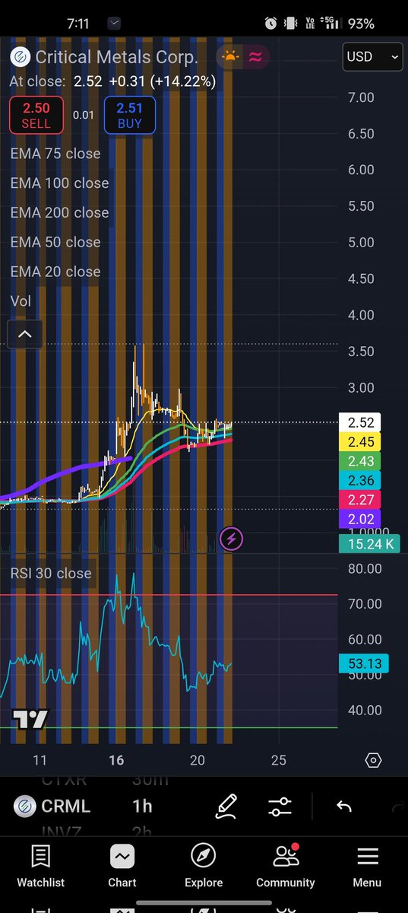Tap the date 16 on time axis
Image resolution: width=408 pixels, height=913 pixels.
tap(116, 760)
